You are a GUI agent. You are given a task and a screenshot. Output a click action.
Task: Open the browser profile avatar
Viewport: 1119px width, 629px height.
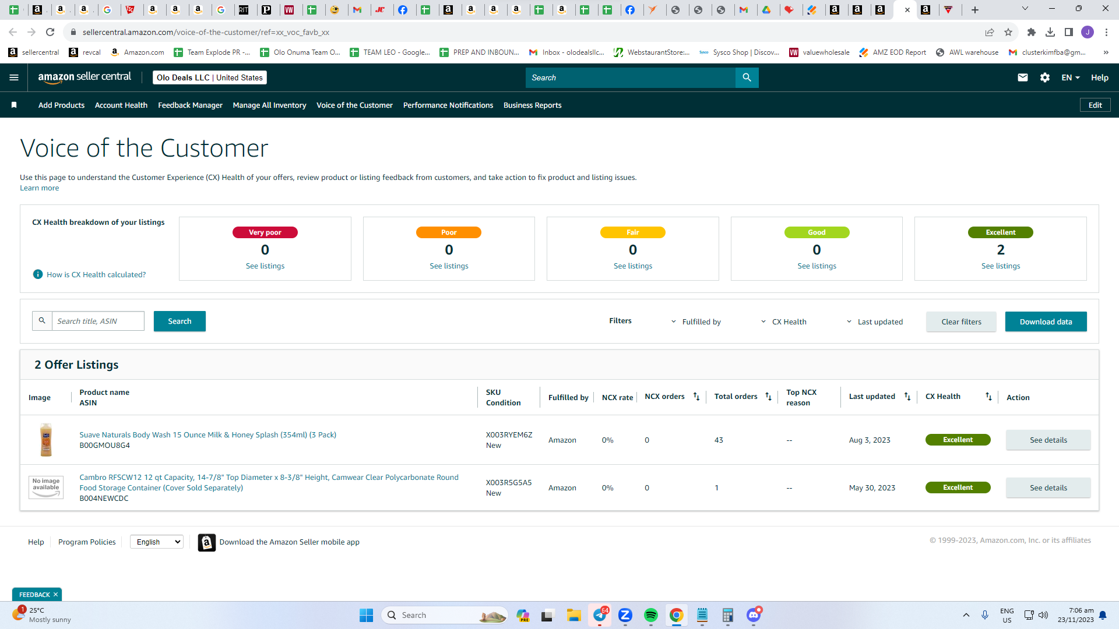coord(1088,32)
